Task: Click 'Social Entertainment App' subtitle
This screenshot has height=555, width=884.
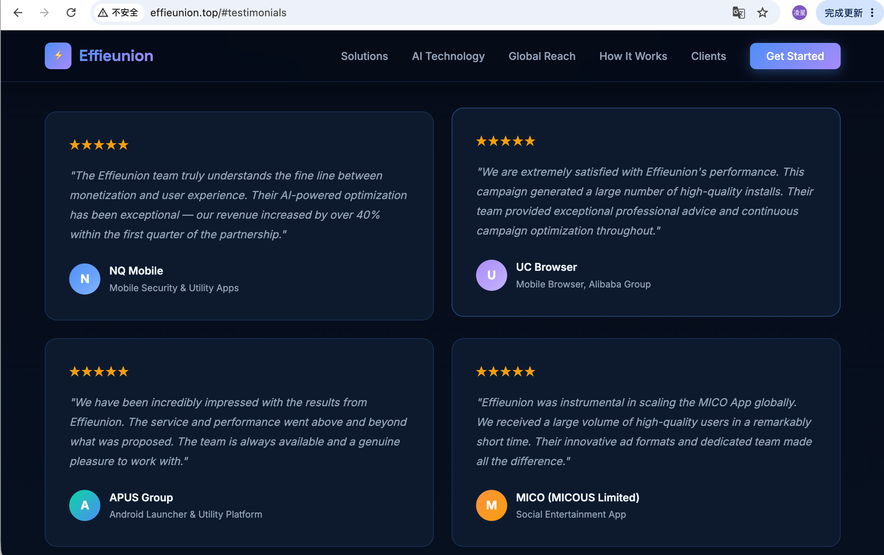Action: pyautogui.click(x=571, y=514)
